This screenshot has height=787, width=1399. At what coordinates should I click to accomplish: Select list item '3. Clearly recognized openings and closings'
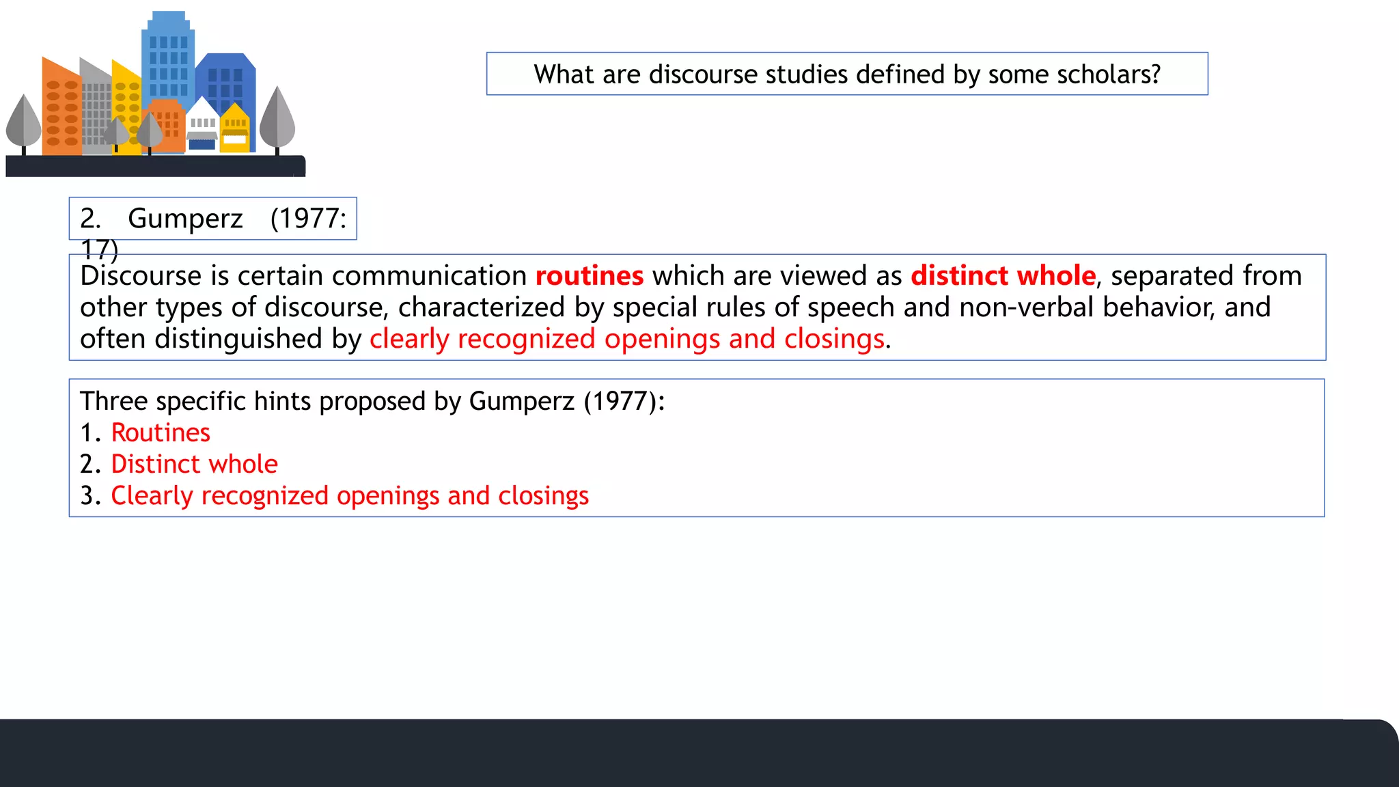tap(334, 496)
